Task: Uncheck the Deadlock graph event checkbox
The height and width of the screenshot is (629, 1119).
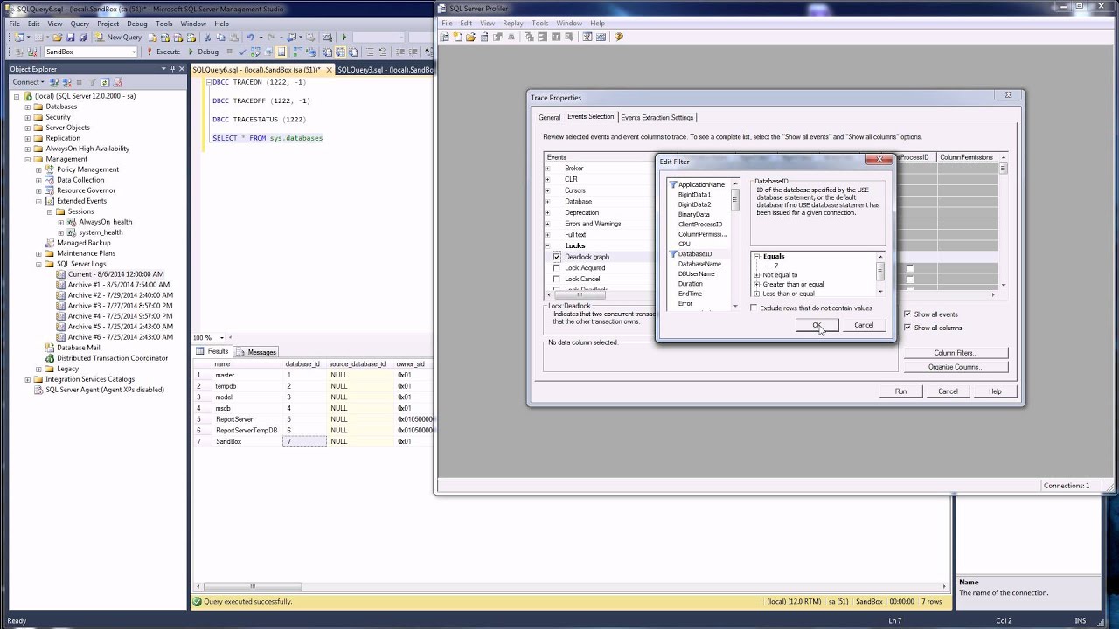Action: [557, 257]
